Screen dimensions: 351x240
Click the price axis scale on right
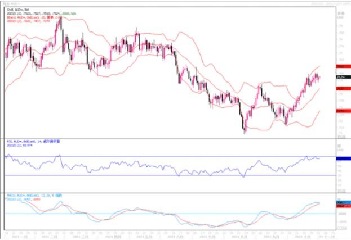coord(340,45)
